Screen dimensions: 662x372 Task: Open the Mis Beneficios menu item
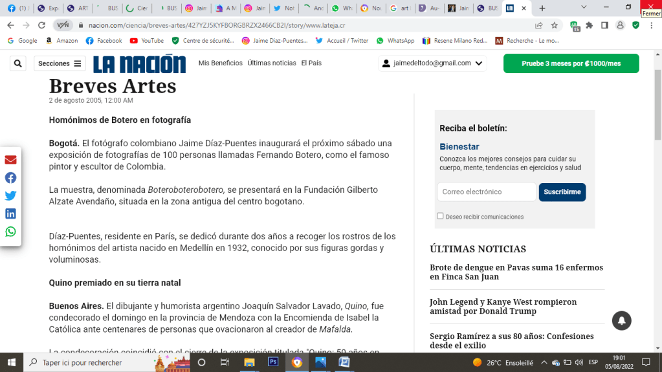point(220,63)
